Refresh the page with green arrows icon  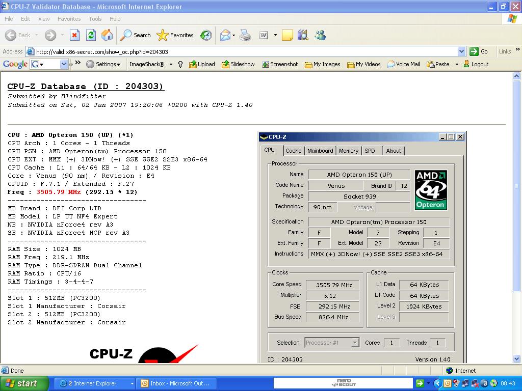coord(91,35)
